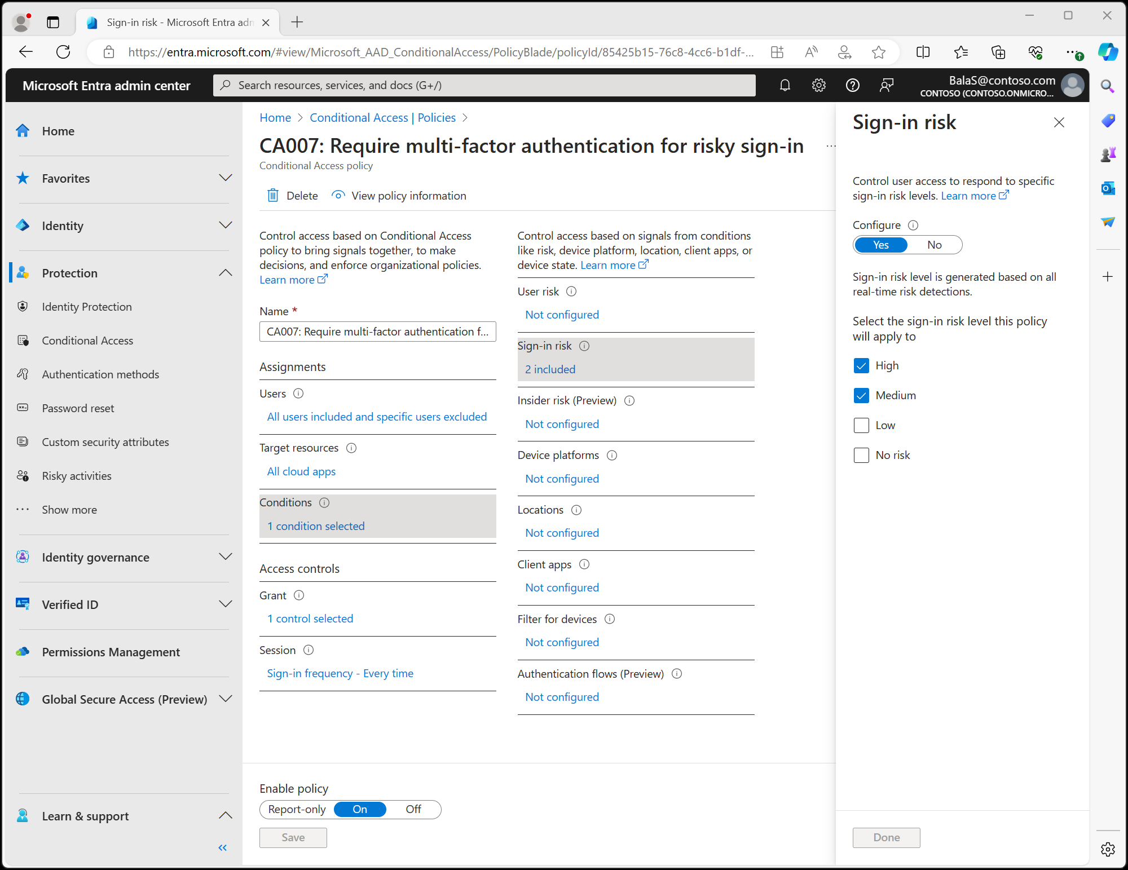Click the Risky activities sidebar icon
The height and width of the screenshot is (870, 1128).
(x=25, y=475)
